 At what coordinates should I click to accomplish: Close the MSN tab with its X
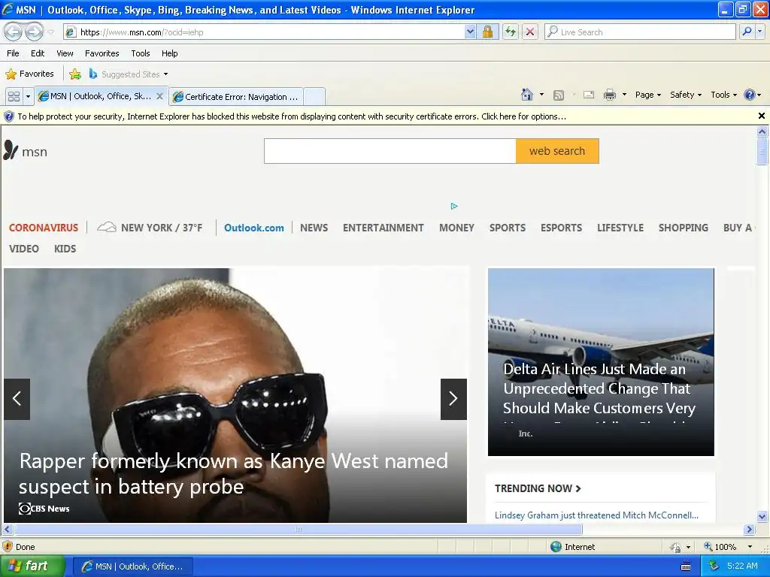coord(159,96)
